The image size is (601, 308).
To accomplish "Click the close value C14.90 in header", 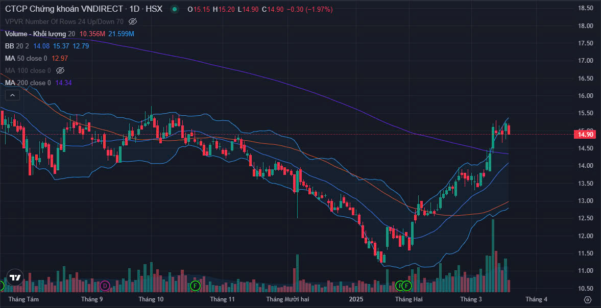I will point(273,10).
